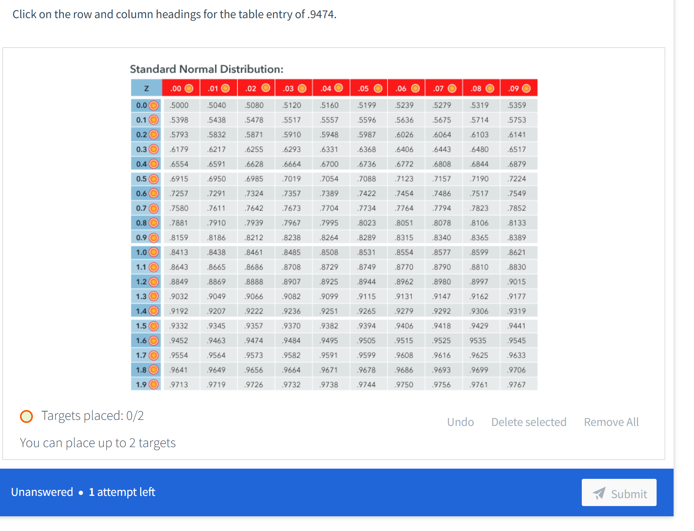This screenshot has width=694, height=531.
Task: Click the target circle on column heading .02
Action: (266, 88)
